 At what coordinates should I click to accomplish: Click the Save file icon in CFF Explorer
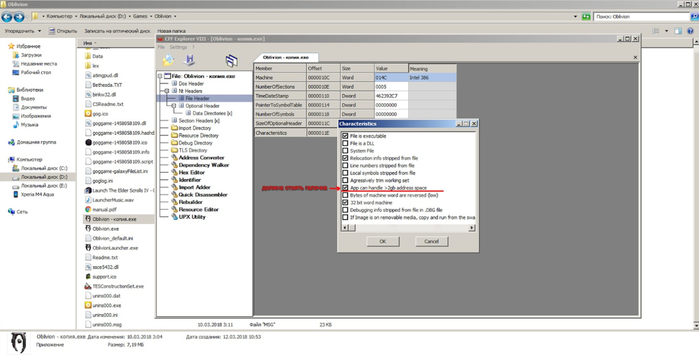(189, 60)
